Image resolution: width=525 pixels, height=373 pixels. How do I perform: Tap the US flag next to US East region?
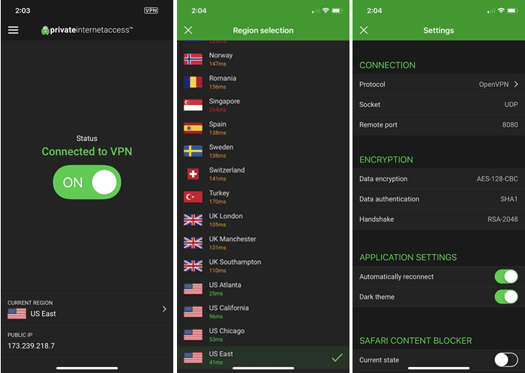[x=16, y=314]
